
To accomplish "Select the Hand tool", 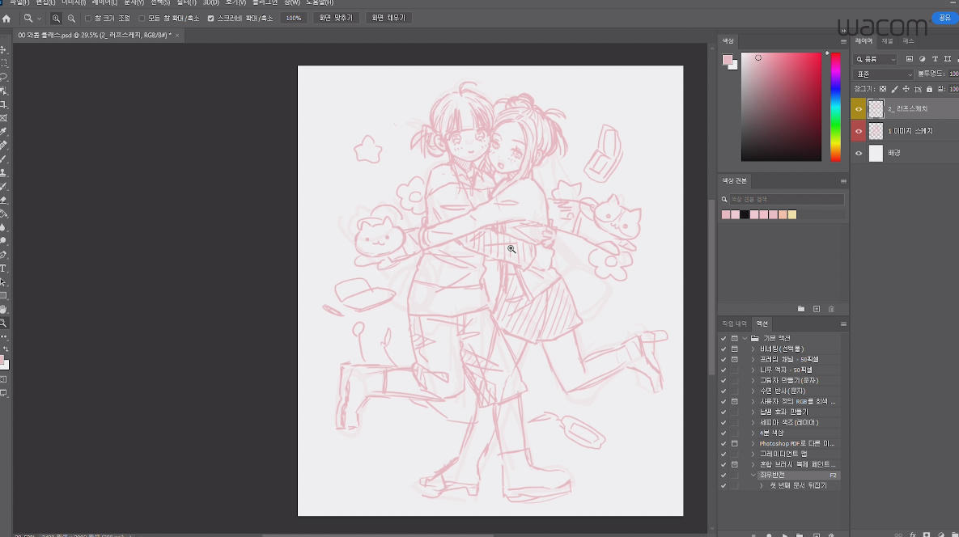I will [x=3, y=309].
